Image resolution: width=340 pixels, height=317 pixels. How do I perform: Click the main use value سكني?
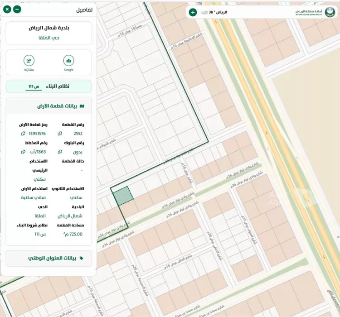(x=39, y=179)
